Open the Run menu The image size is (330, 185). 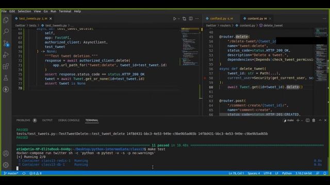(53, 11)
